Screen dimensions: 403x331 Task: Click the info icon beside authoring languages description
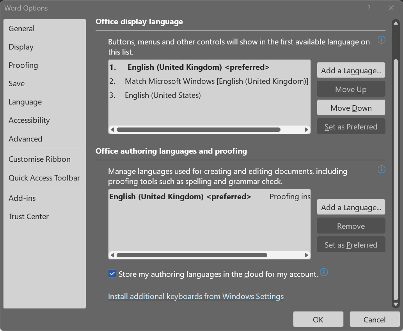click(382, 169)
